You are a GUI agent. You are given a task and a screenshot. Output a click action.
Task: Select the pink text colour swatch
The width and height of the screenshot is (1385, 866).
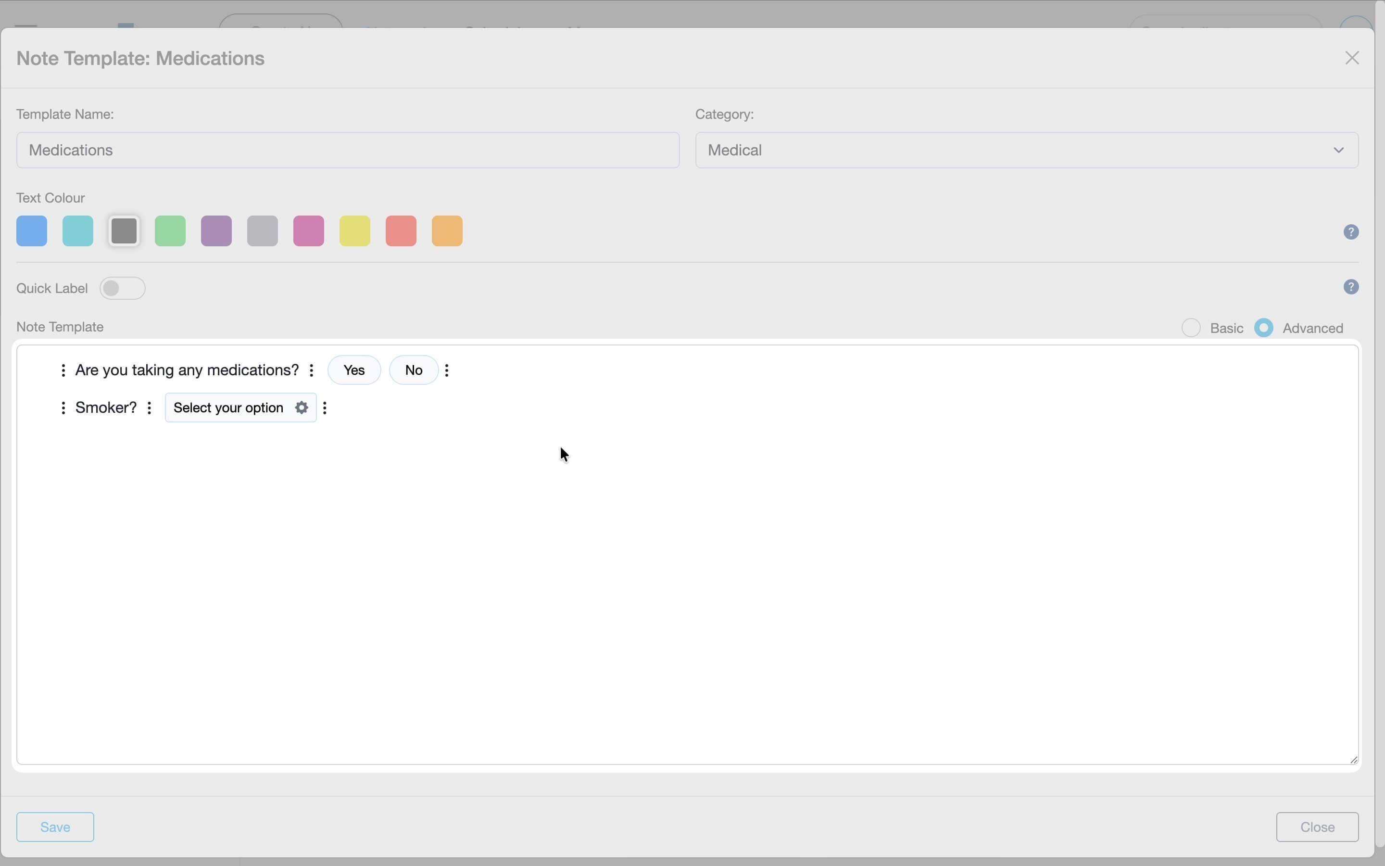(308, 230)
